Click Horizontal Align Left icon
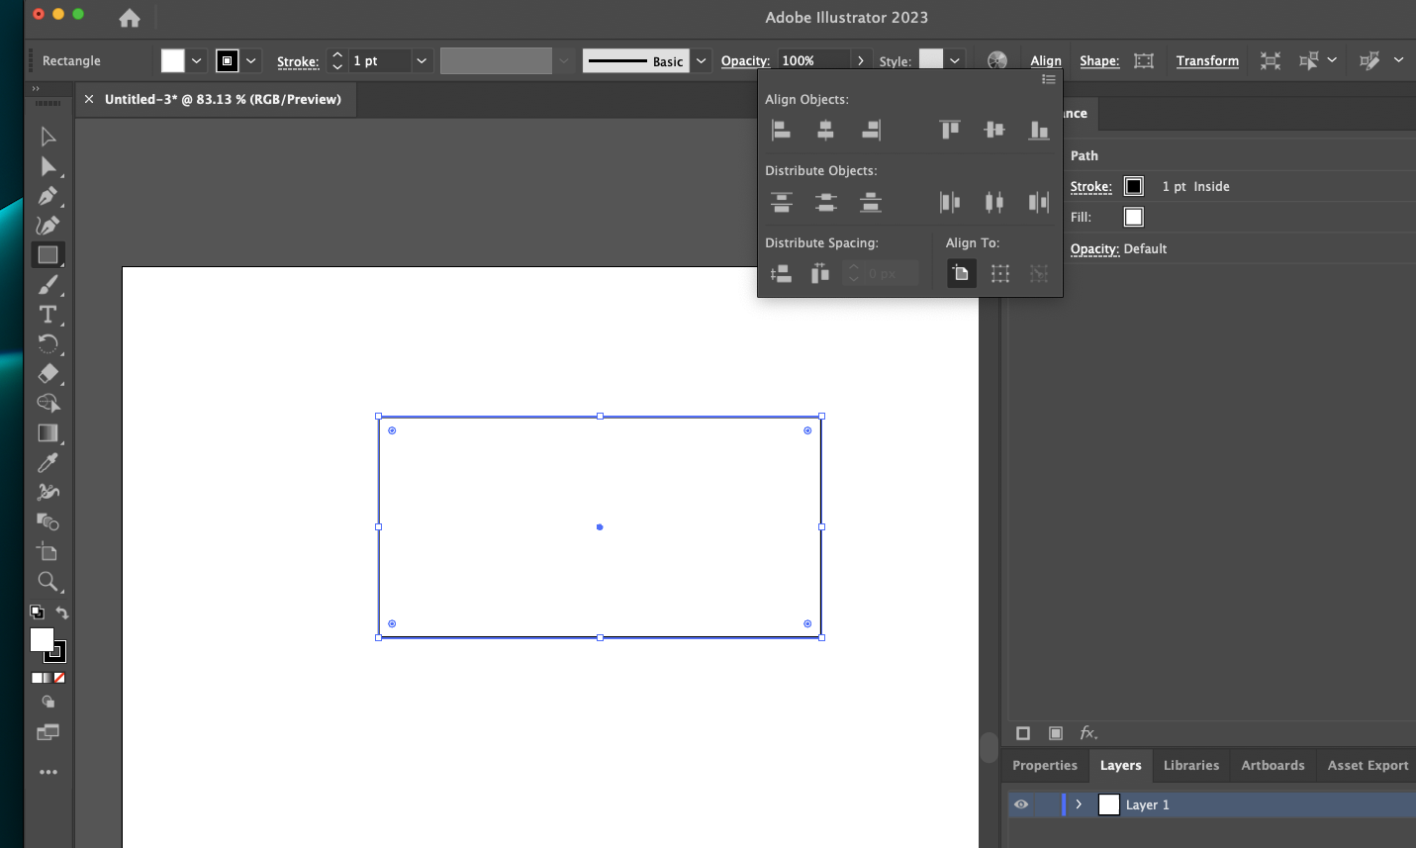This screenshot has height=848, width=1416. click(781, 130)
